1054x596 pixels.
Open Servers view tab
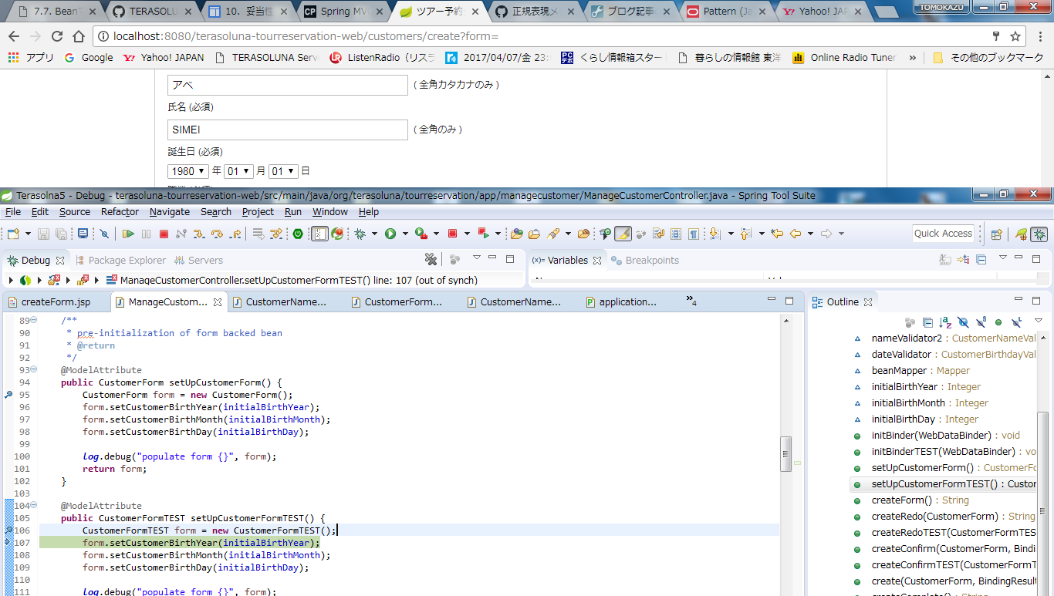(199, 260)
